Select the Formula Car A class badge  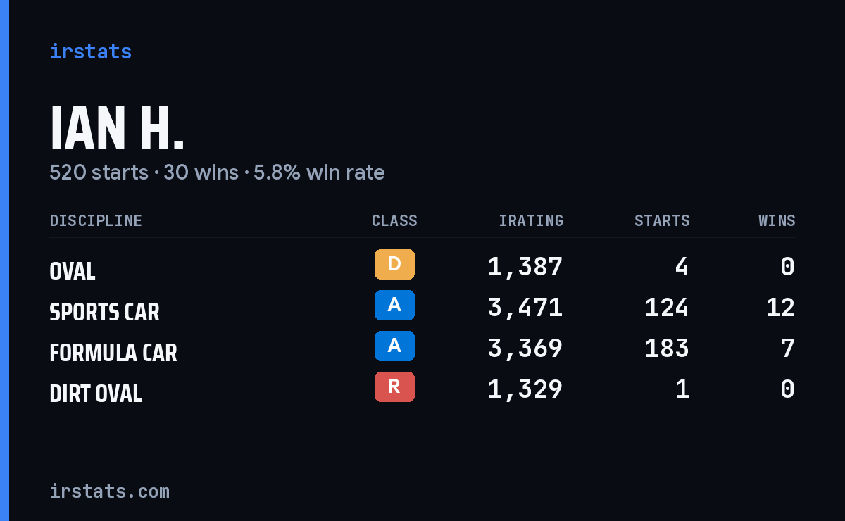coord(394,346)
